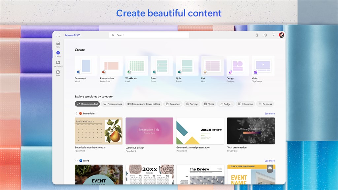Screen dimensions: 338x190
Task: Open the property EVENT NAME flyer template
Action: coord(251,174)
